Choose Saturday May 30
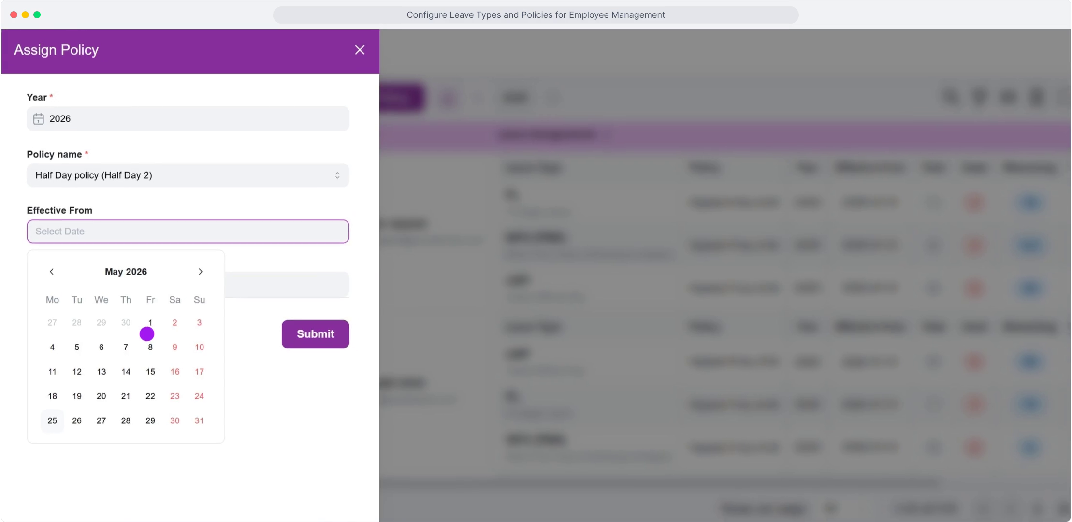The image size is (1072, 522). (175, 421)
